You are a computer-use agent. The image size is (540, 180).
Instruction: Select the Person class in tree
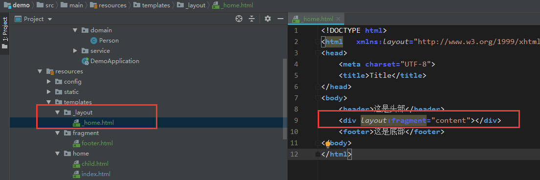tap(109, 40)
